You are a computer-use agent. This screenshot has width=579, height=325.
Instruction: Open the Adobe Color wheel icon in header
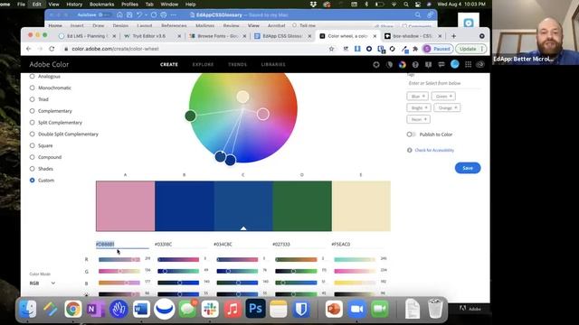click(x=402, y=64)
